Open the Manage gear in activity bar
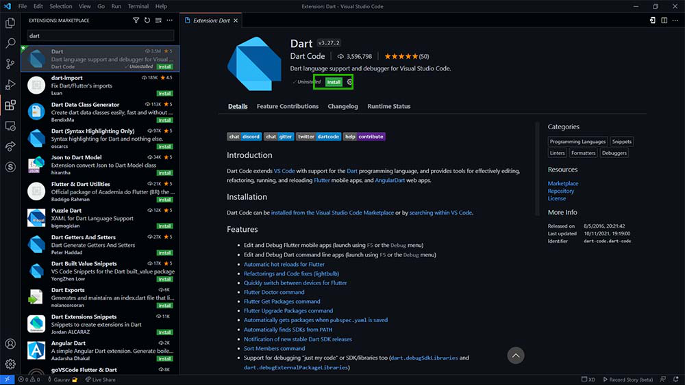This screenshot has width=685, height=385. pos(10,364)
